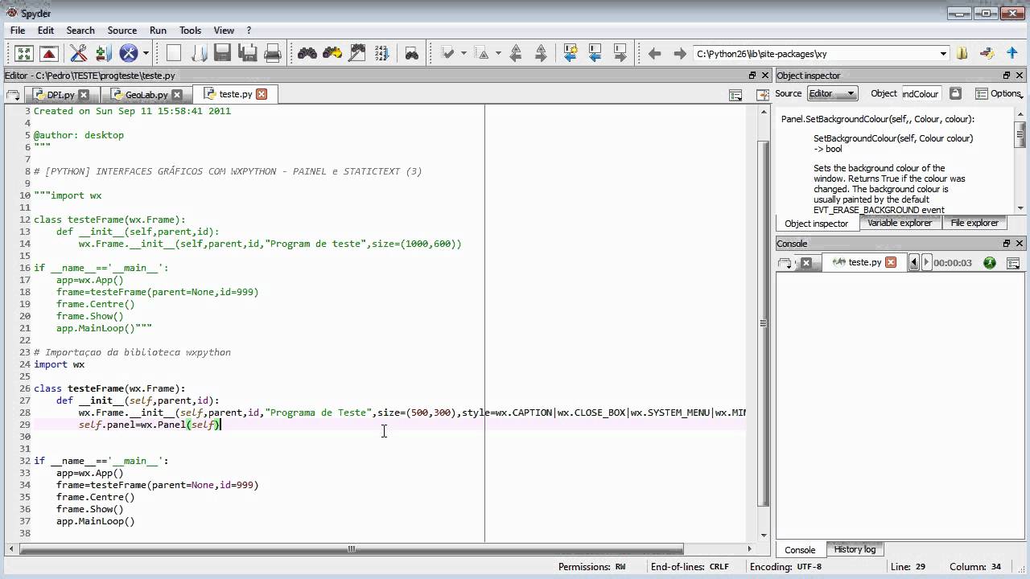Open the Search menu
The width and height of the screenshot is (1030, 579).
pyautogui.click(x=80, y=31)
